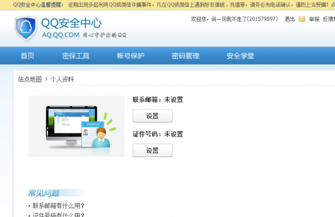Click the profile illustration image
This screenshot has width=335, height=217.
pos(76,126)
